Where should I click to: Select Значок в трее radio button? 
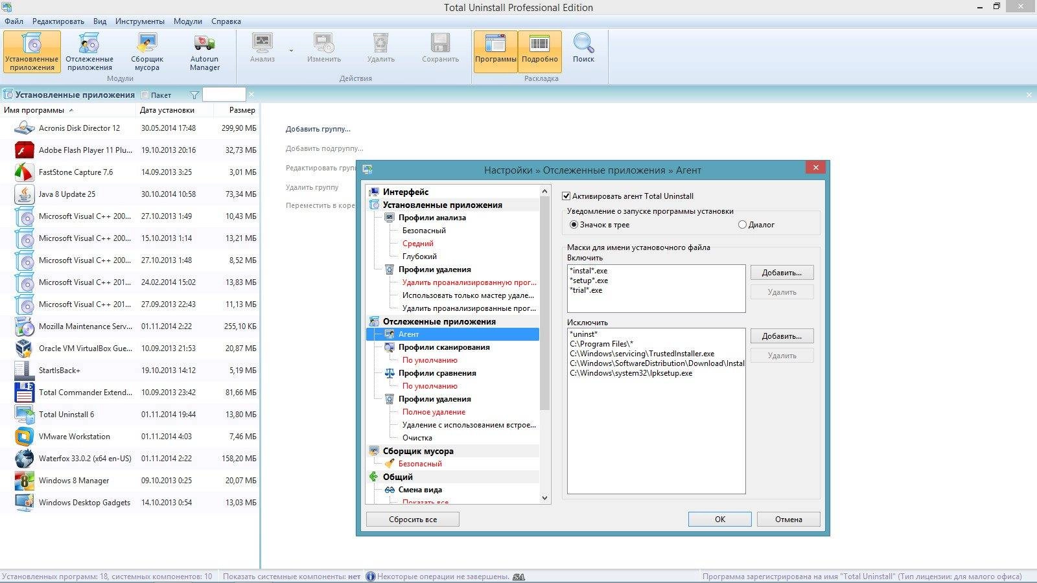pyautogui.click(x=574, y=225)
